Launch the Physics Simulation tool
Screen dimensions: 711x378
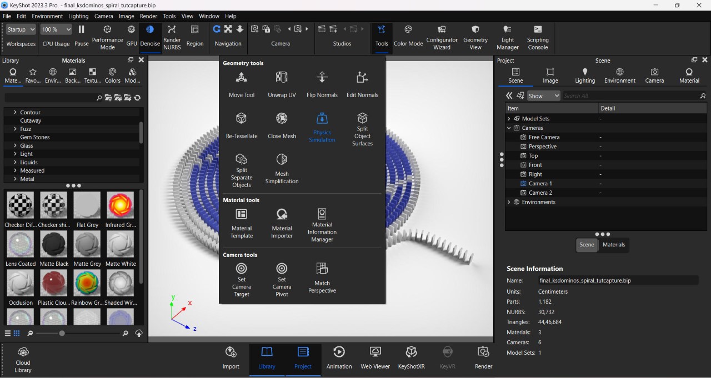pyautogui.click(x=322, y=127)
